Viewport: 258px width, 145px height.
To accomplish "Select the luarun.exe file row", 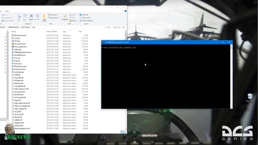I will coord(50,64).
